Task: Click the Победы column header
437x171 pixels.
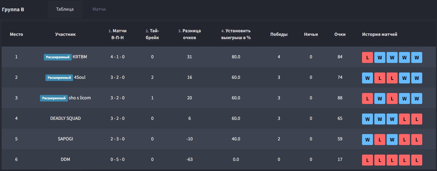Action: [x=279, y=34]
